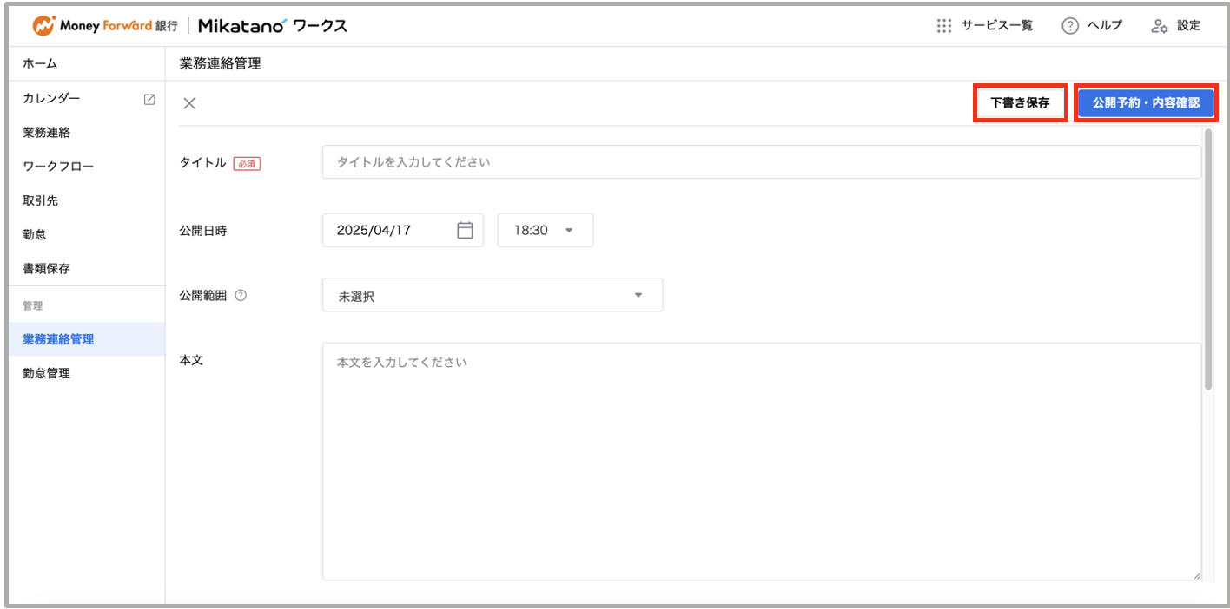The image size is (1230, 609).
Task: Click the 公開予約・内容確認 button
Action: 1146,103
